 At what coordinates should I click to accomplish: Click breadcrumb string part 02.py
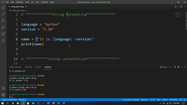[x=18, y=10]
